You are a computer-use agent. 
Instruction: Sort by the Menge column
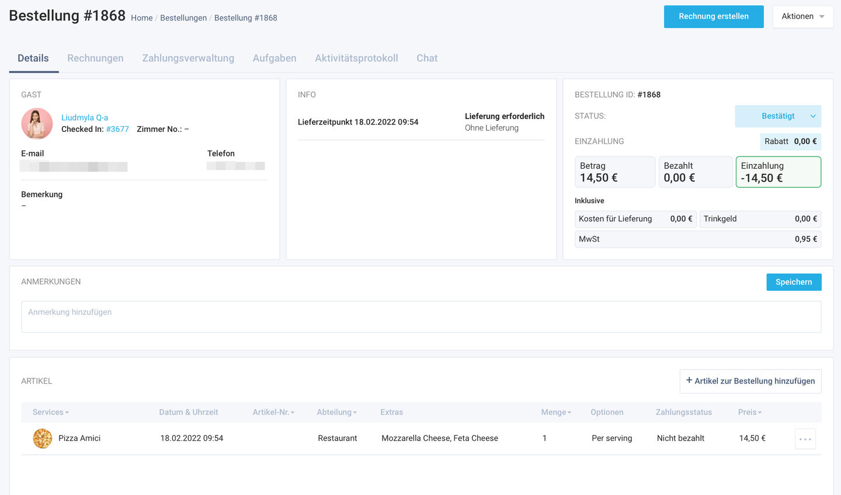point(556,412)
